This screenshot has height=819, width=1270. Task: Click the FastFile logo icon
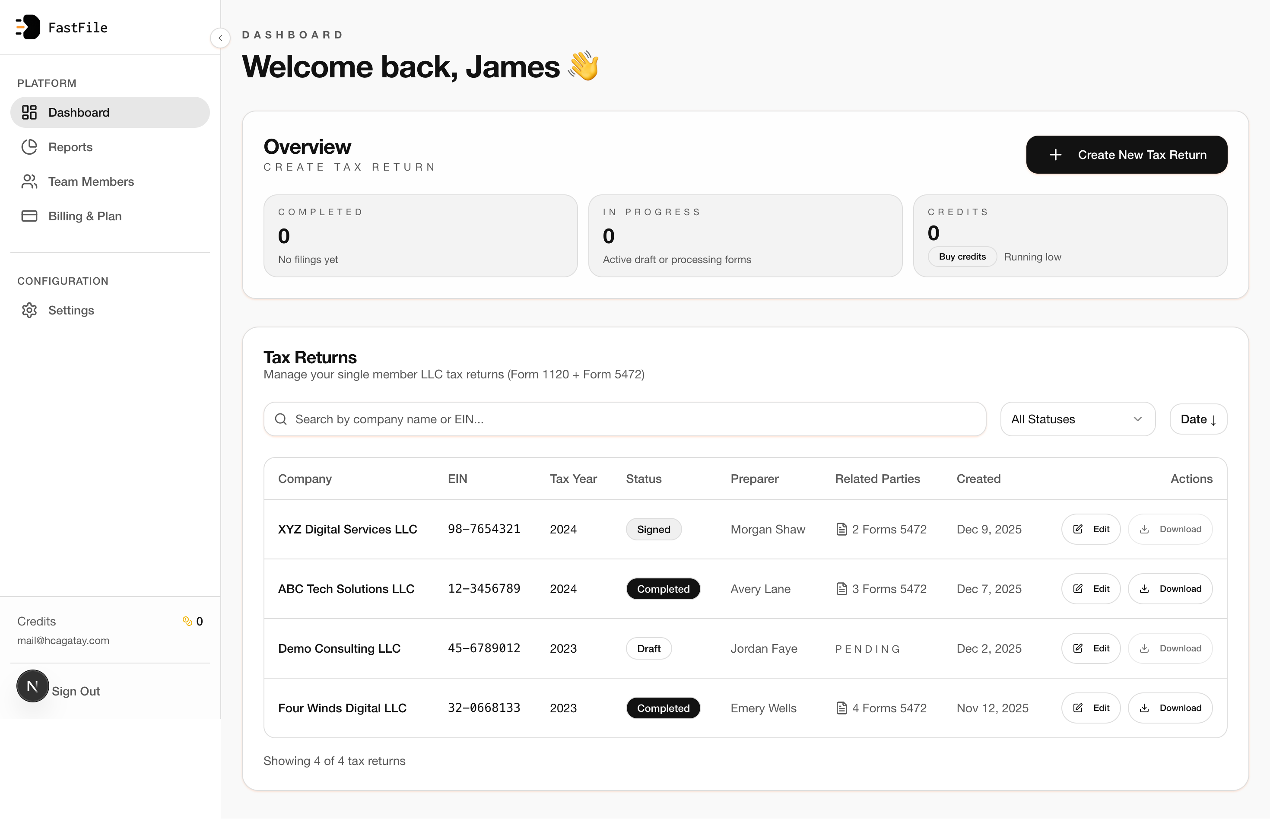(x=28, y=27)
